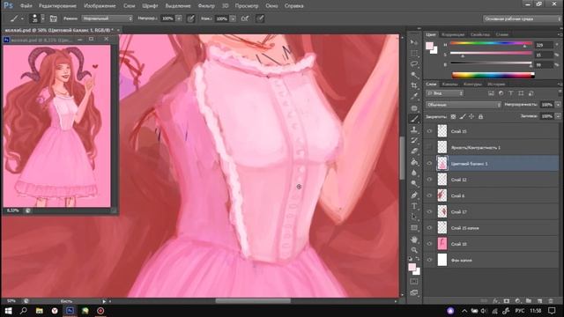Toggle lock all for the layer
This screenshot has height=317, width=564.
[x=480, y=116]
